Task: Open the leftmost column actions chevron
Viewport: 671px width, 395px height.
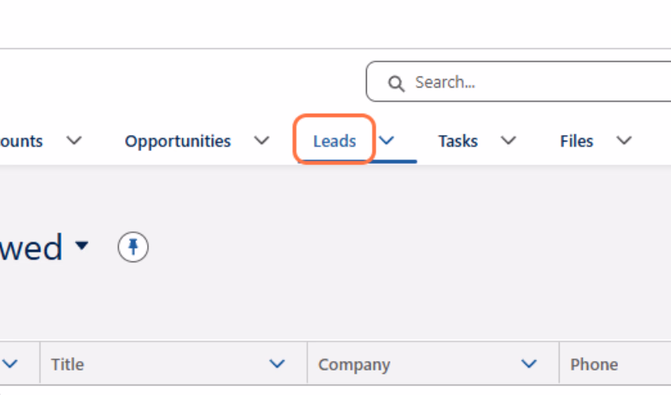Action: tap(10, 363)
